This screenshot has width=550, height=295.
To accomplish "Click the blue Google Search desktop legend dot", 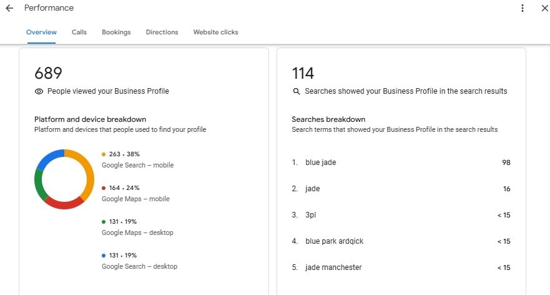I will pyautogui.click(x=104, y=255).
